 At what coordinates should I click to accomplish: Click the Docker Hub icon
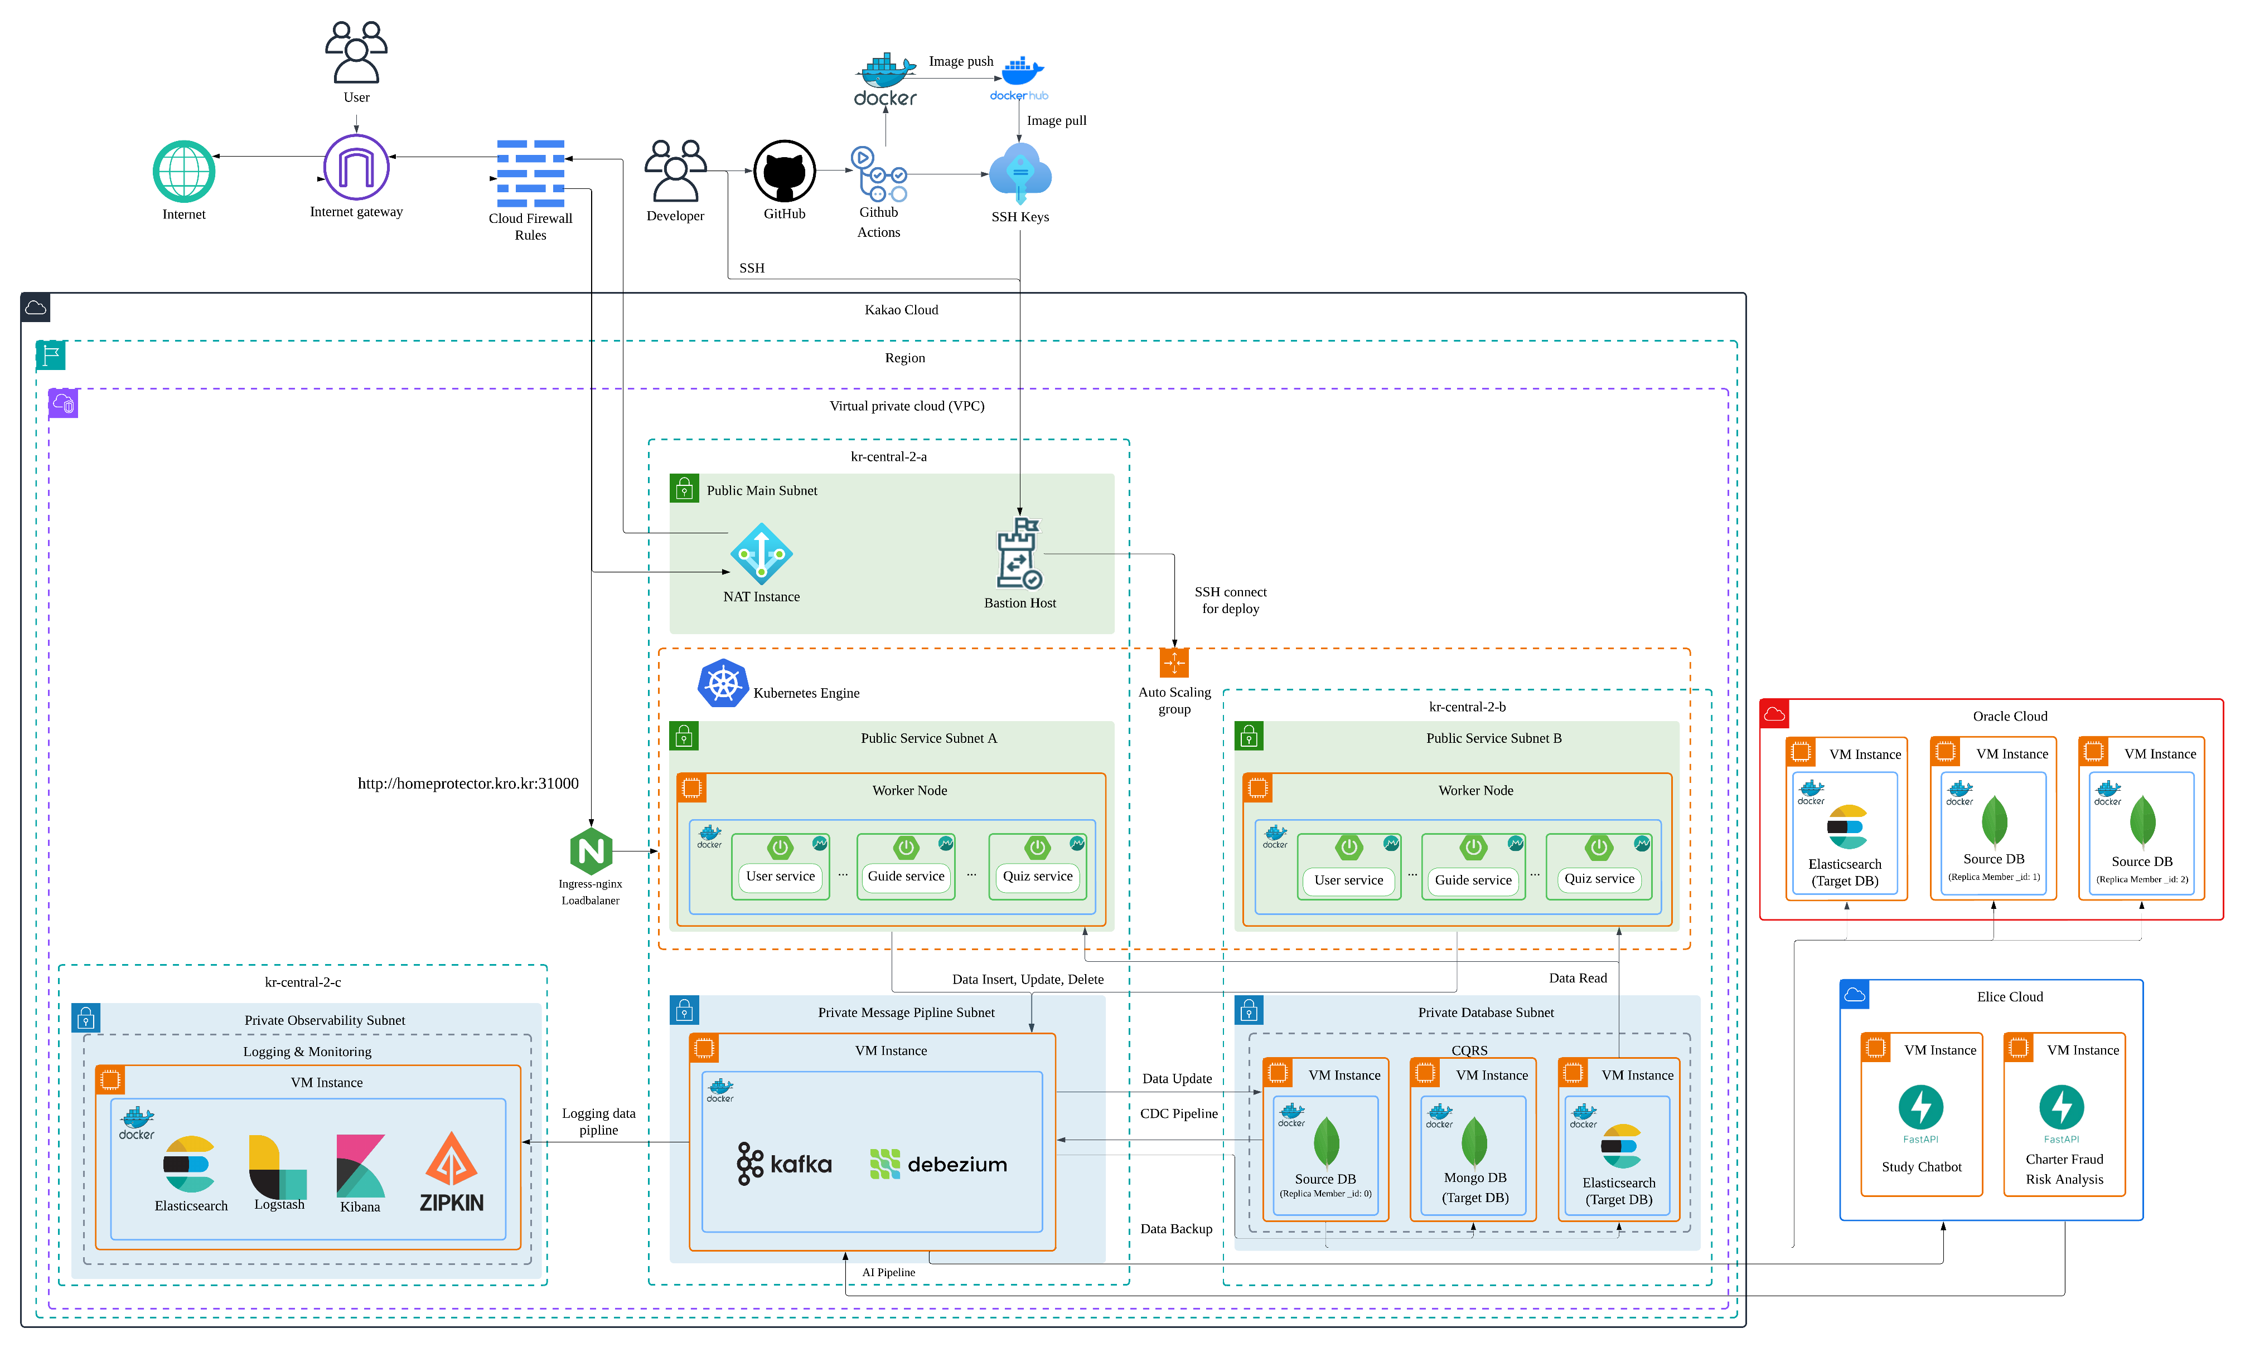click(x=1020, y=76)
